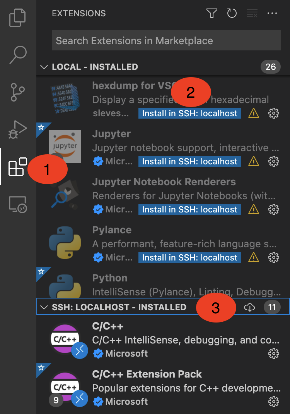Install hexdump extension in SSH: localhost

point(189,113)
